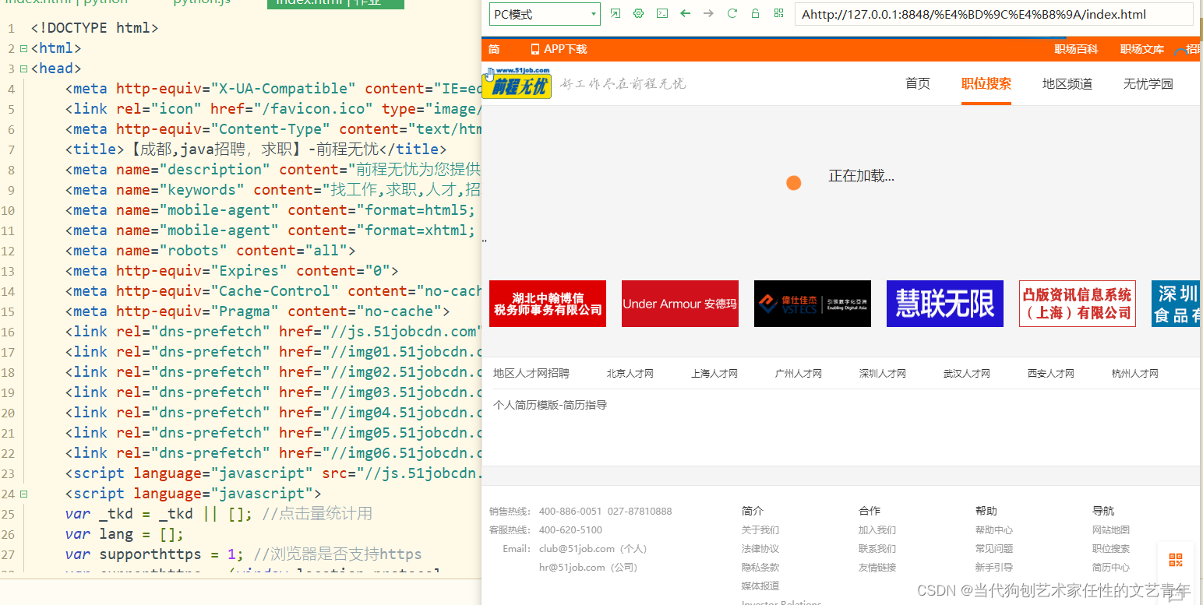Click the 媒体报道 footer link
Screen dimensions: 1203x605
coord(760,586)
